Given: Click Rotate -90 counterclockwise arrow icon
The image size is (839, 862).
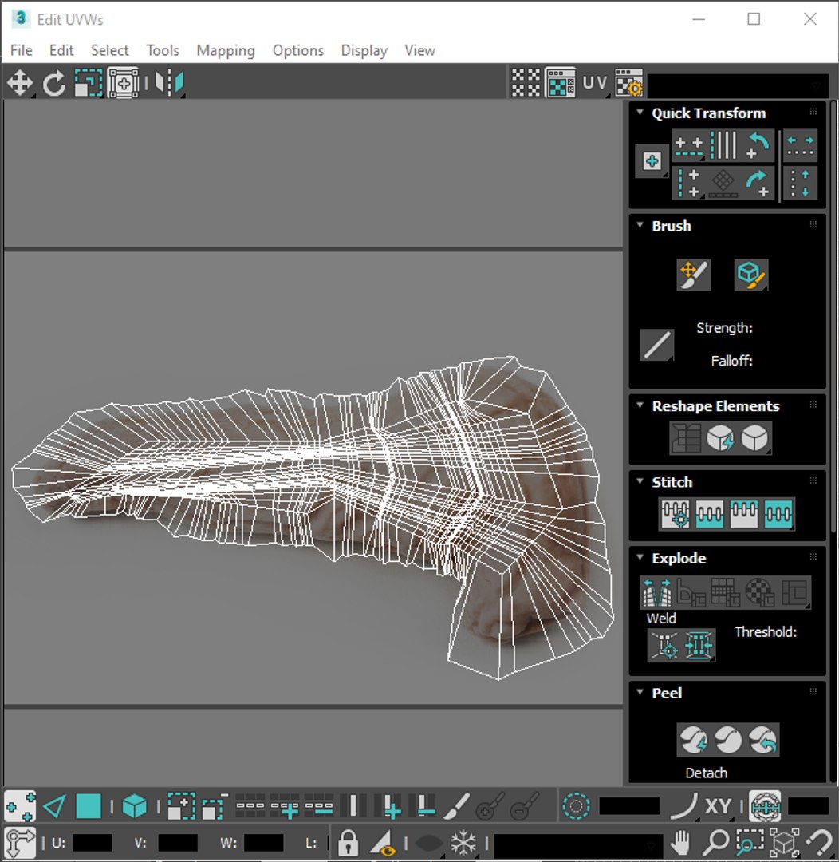Looking at the screenshot, I should [758, 146].
